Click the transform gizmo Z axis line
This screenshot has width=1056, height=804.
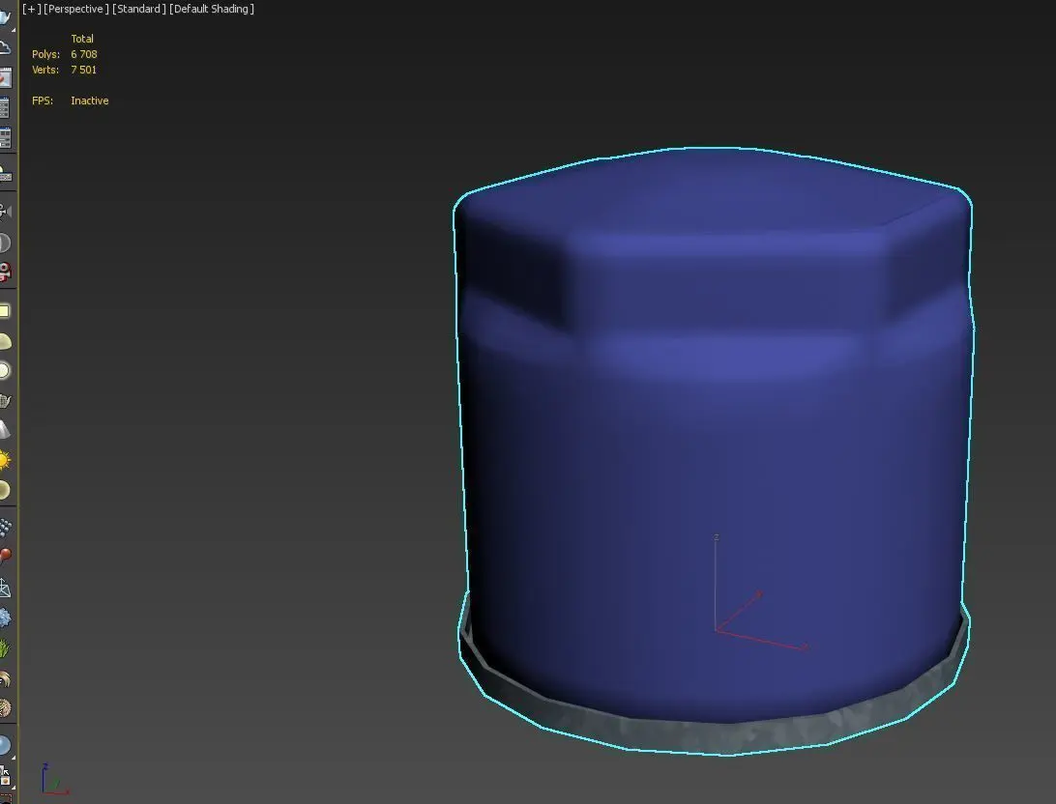pyautogui.click(x=716, y=583)
